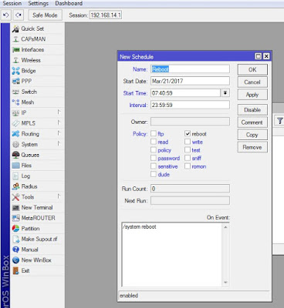Open the Bridge sidebar icon
Image resolution: width=284 pixels, height=308 pixels.
click(15, 71)
